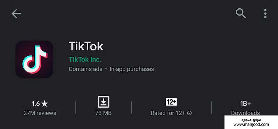The height and width of the screenshot is (129, 278).
Task: Tap the Rated for 12+ text
Action: pos(168,113)
